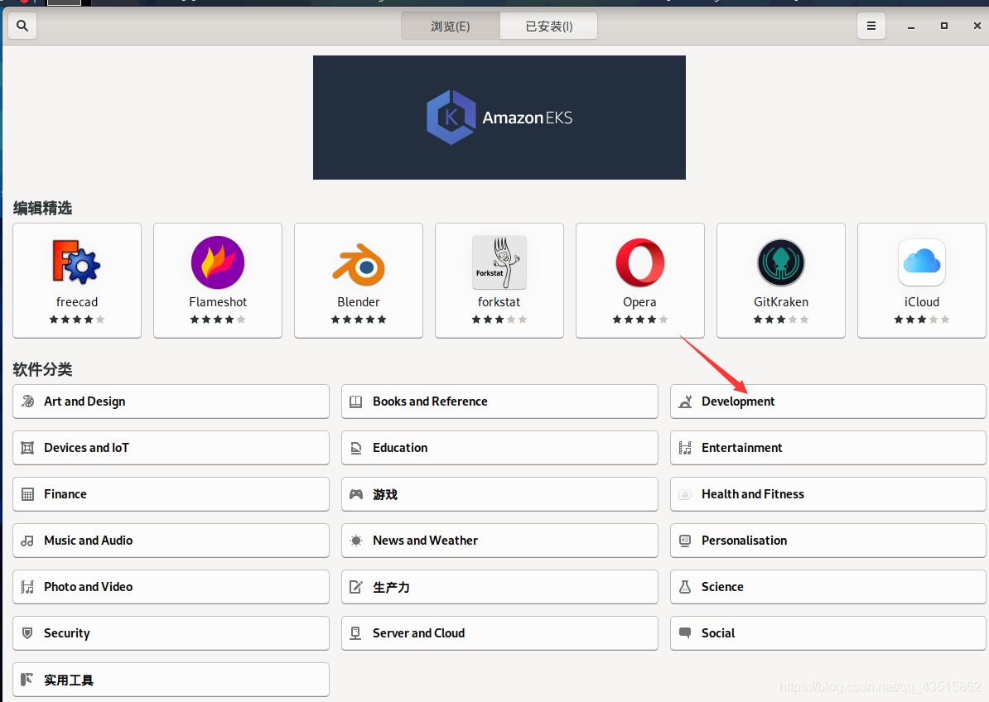This screenshot has width=989, height=702.
Task: Open the Education category
Action: pos(499,448)
